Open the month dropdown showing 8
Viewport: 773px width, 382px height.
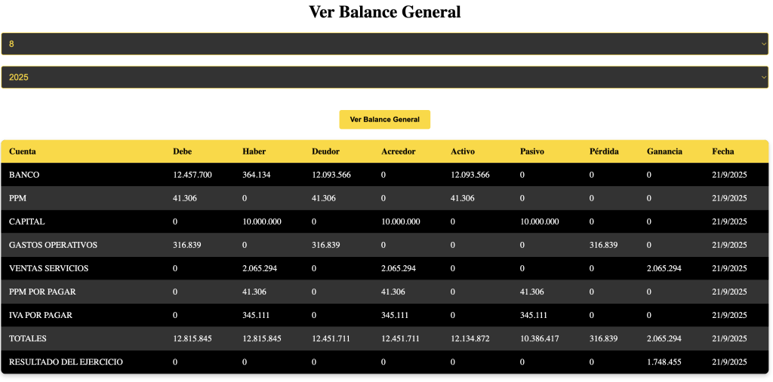pyautogui.click(x=385, y=44)
